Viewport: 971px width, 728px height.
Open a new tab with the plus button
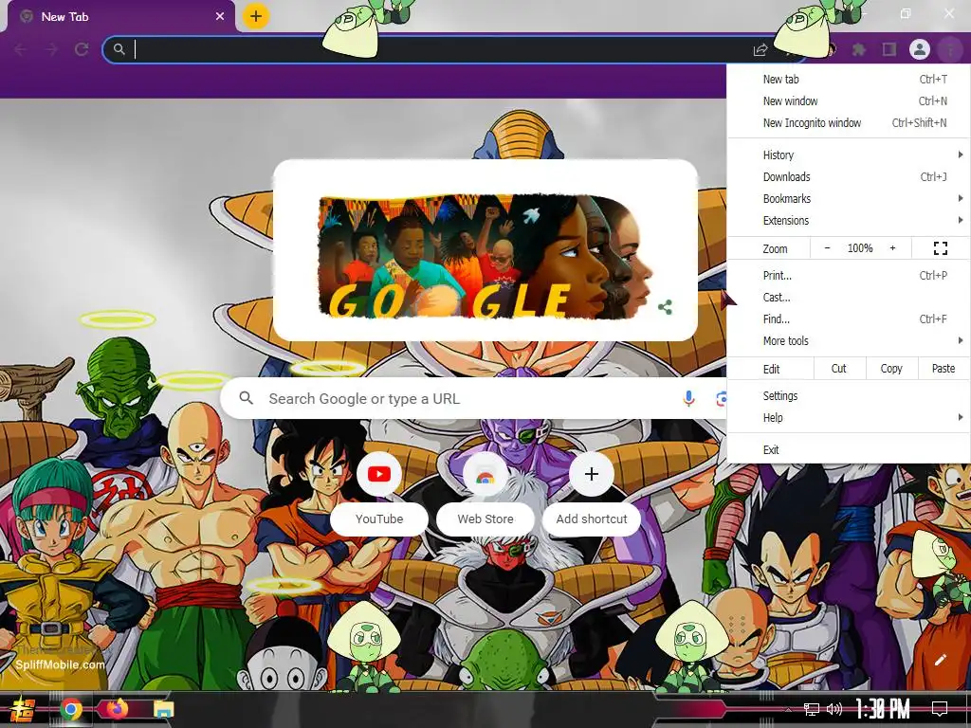(256, 16)
